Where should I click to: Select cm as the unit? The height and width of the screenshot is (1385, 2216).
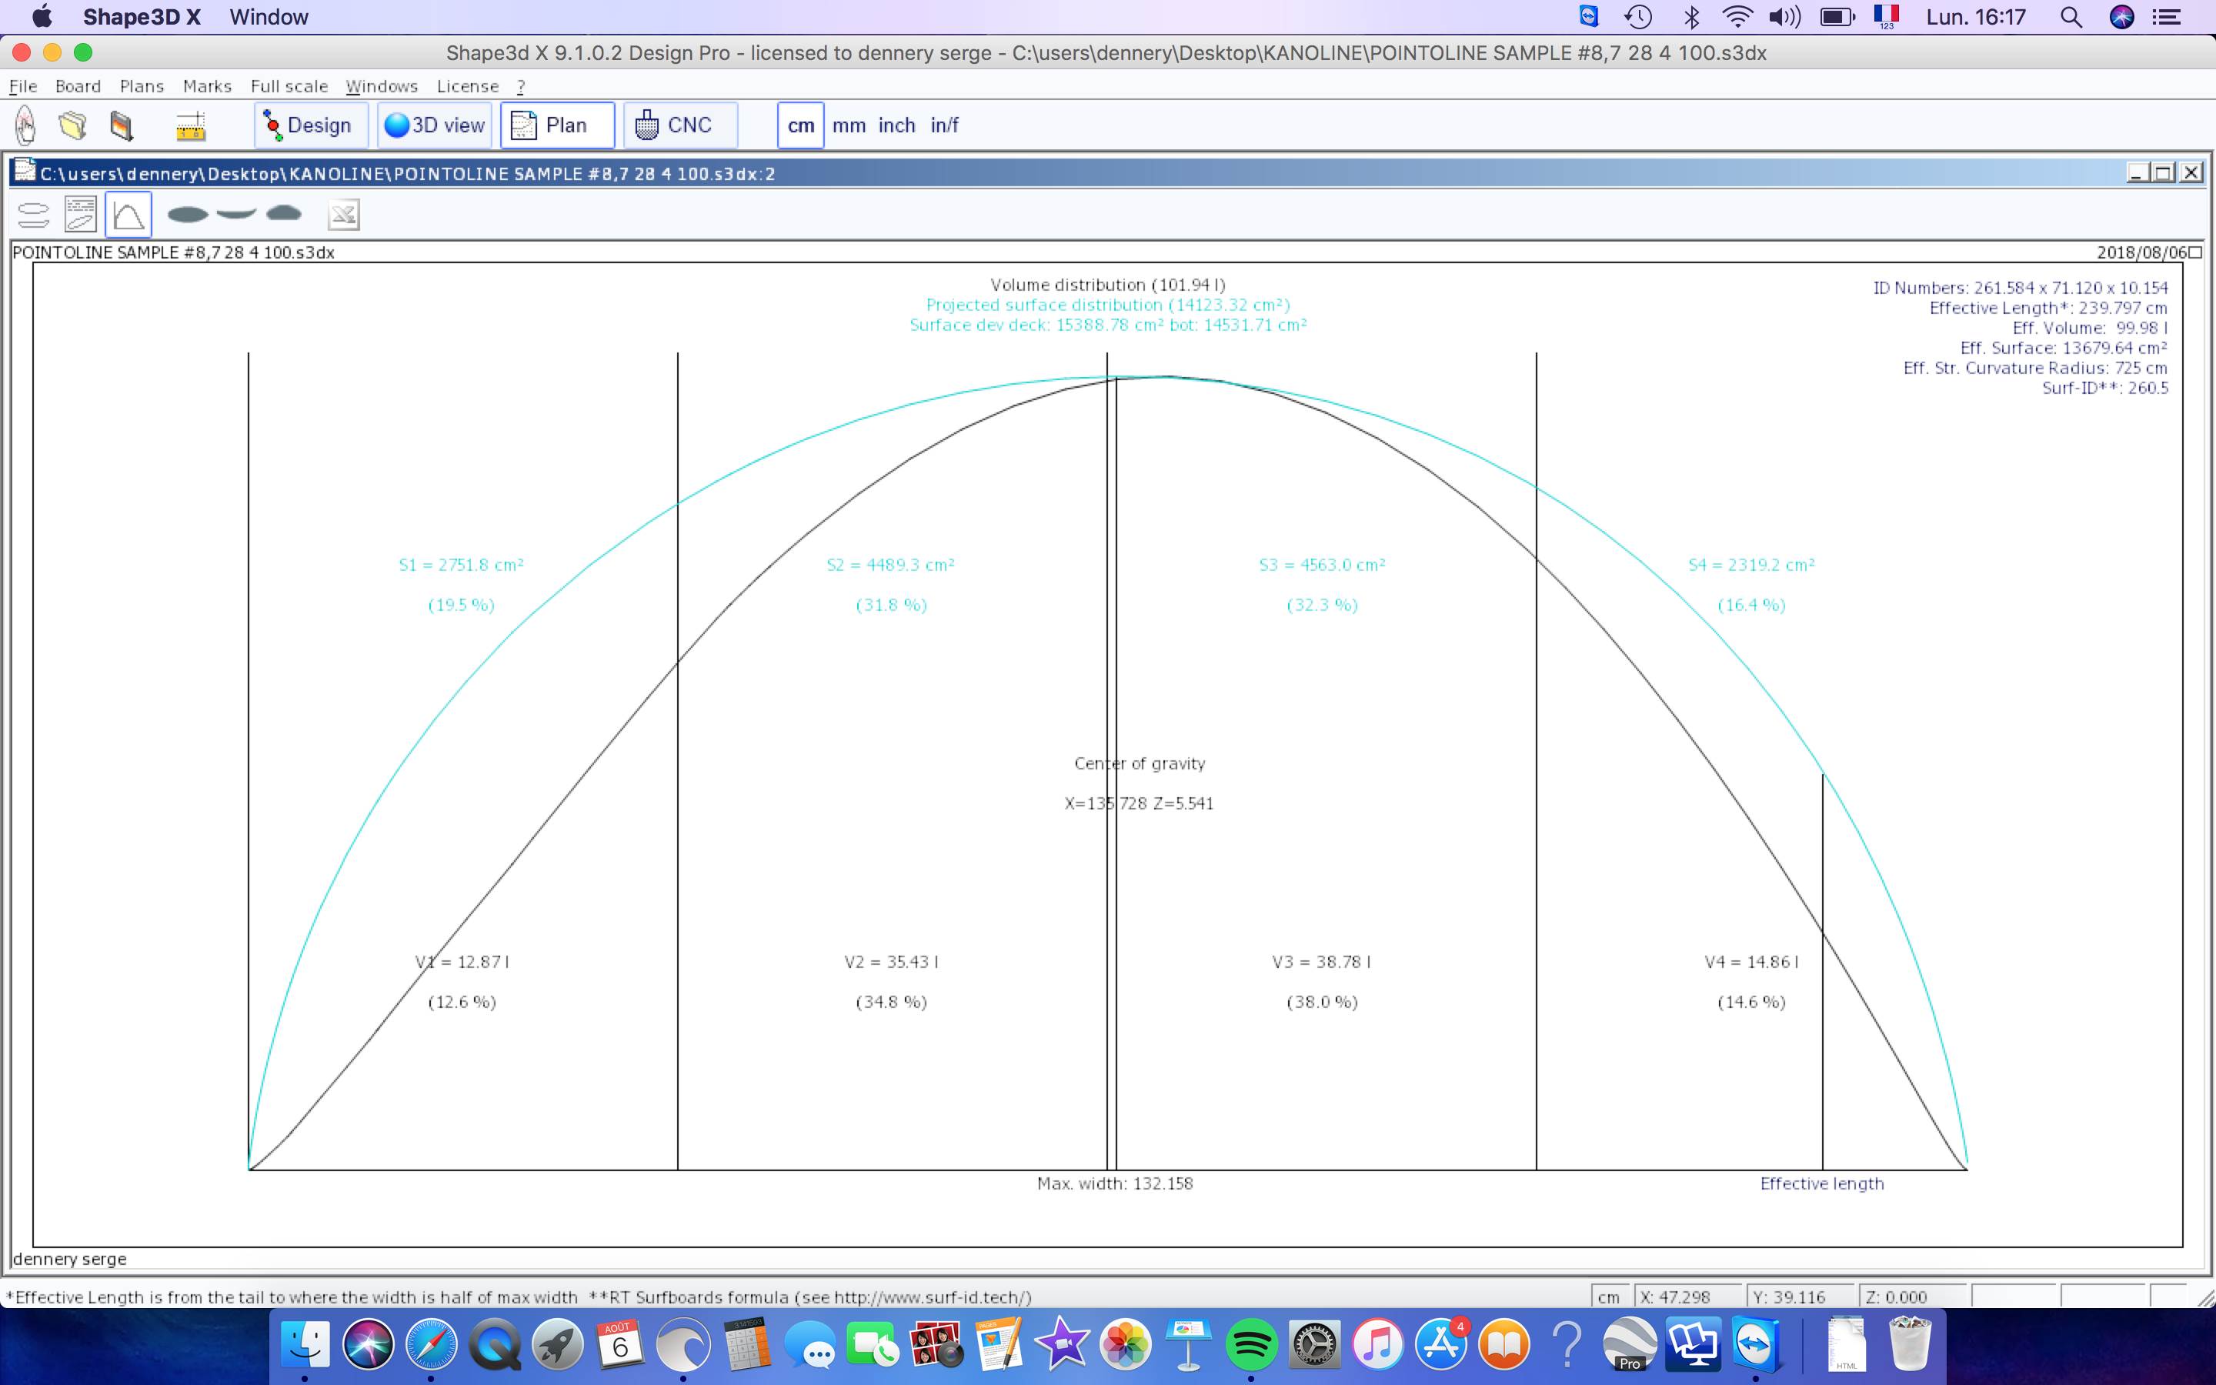tap(800, 125)
